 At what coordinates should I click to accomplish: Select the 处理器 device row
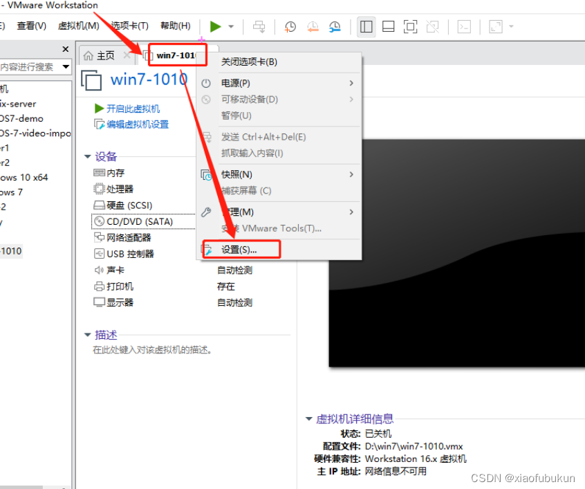pos(113,189)
